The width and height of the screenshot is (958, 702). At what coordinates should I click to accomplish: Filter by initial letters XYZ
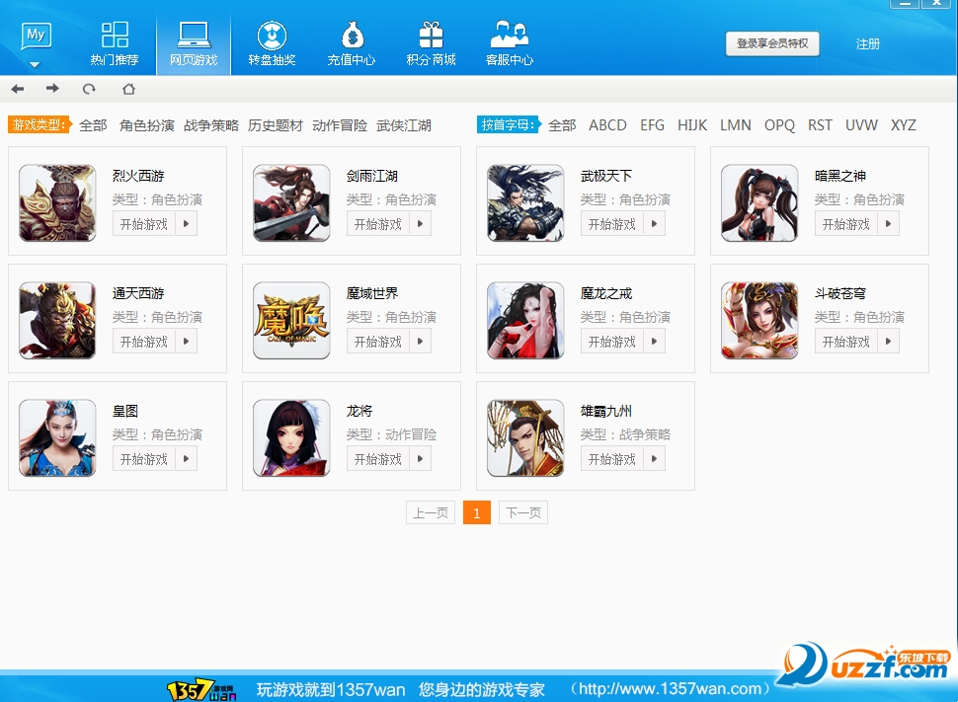pyautogui.click(x=904, y=125)
